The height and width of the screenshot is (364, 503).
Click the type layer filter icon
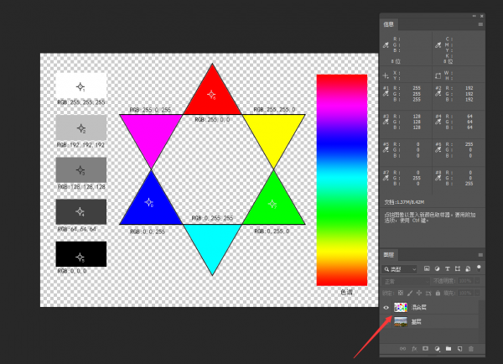click(x=448, y=268)
